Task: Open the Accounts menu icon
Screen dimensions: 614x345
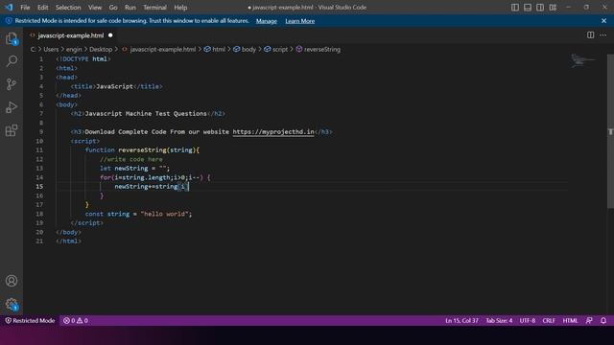Action: click(12, 281)
